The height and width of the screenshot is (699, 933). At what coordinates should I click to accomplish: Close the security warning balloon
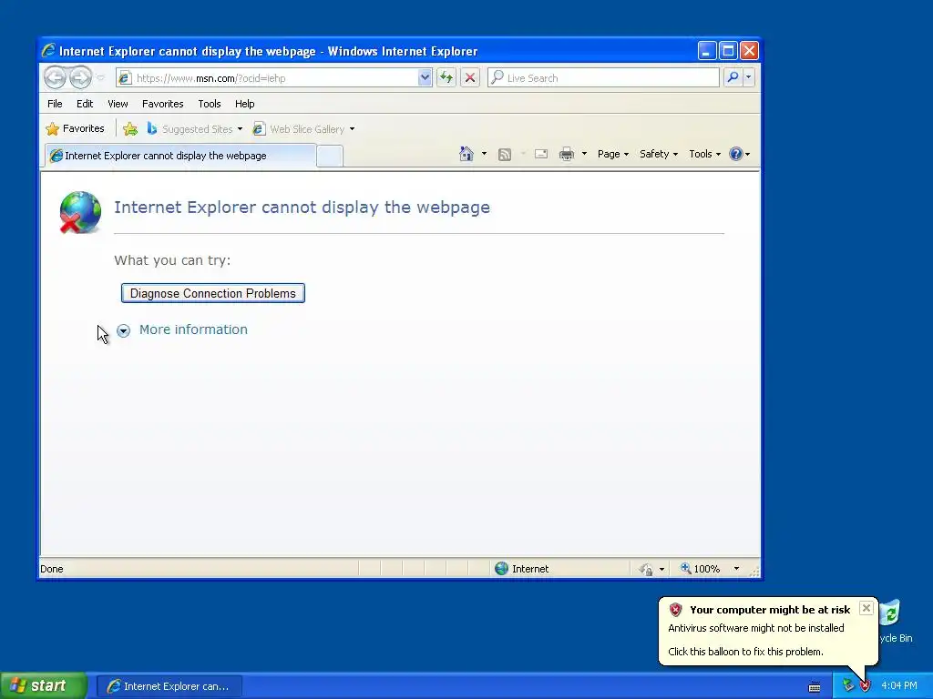866,608
